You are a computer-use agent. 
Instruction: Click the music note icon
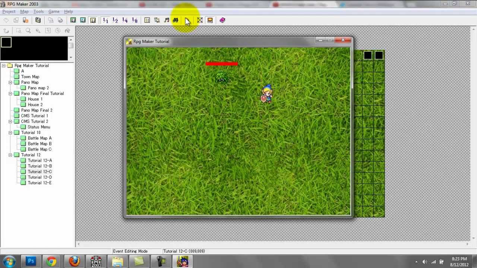(x=167, y=20)
